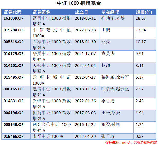Viewport: 158px width, 145px height.
Task: Click date 2018-01-30
Action: 85,42
